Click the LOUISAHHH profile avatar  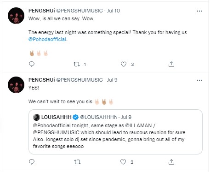(36, 117)
